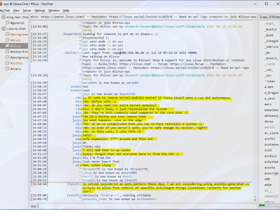Viewport: 280px width, 210px height.
Task: Select user A_Dragon in the user list
Action: coord(271,93)
